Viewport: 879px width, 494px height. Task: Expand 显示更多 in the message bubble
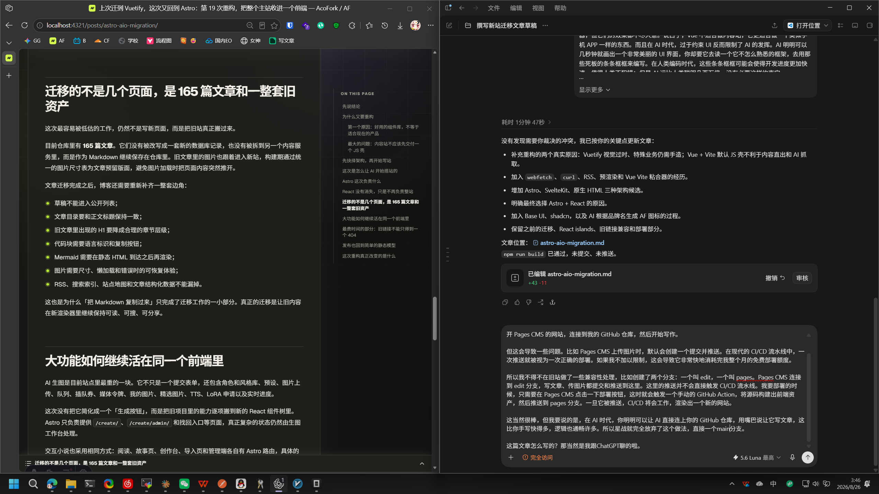[594, 90]
